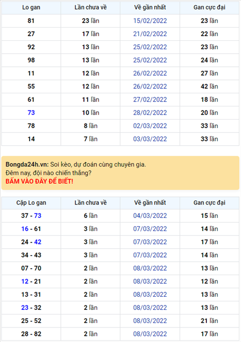The height and width of the screenshot is (342, 241).
Task: Open date 26/02/2022 in row 11
Action: (x=150, y=73)
